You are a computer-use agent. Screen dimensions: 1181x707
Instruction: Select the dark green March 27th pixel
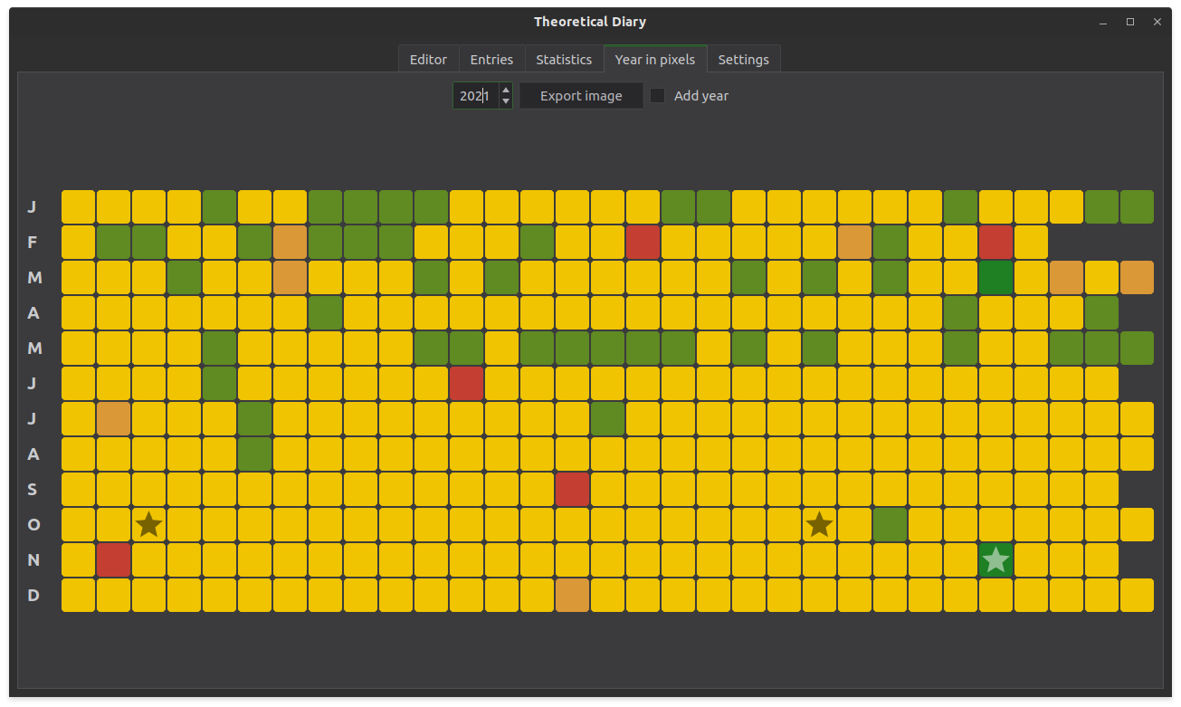tap(996, 277)
